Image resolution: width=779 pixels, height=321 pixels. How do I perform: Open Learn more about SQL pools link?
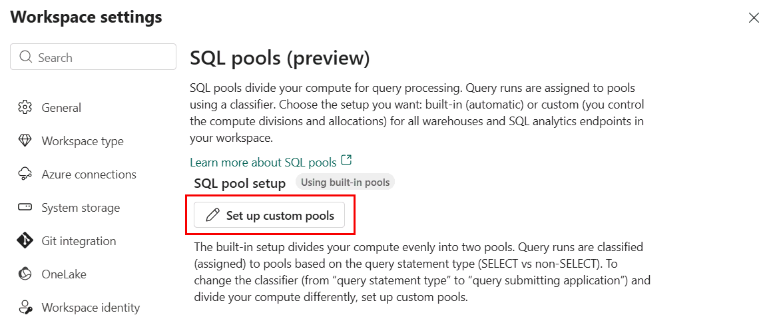coord(263,162)
